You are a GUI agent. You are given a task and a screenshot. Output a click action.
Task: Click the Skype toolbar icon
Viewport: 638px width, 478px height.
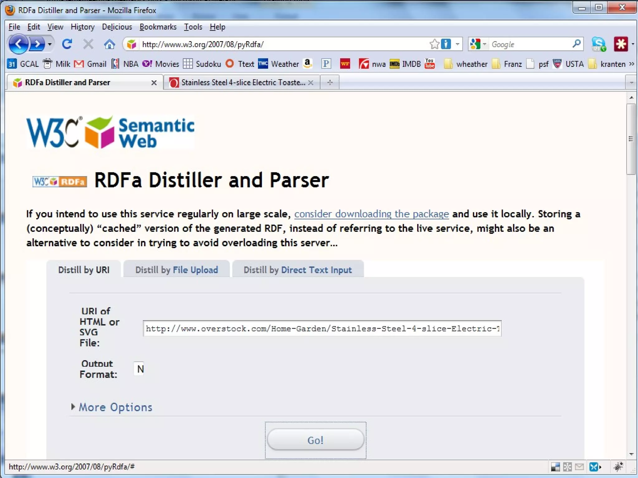tap(598, 44)
